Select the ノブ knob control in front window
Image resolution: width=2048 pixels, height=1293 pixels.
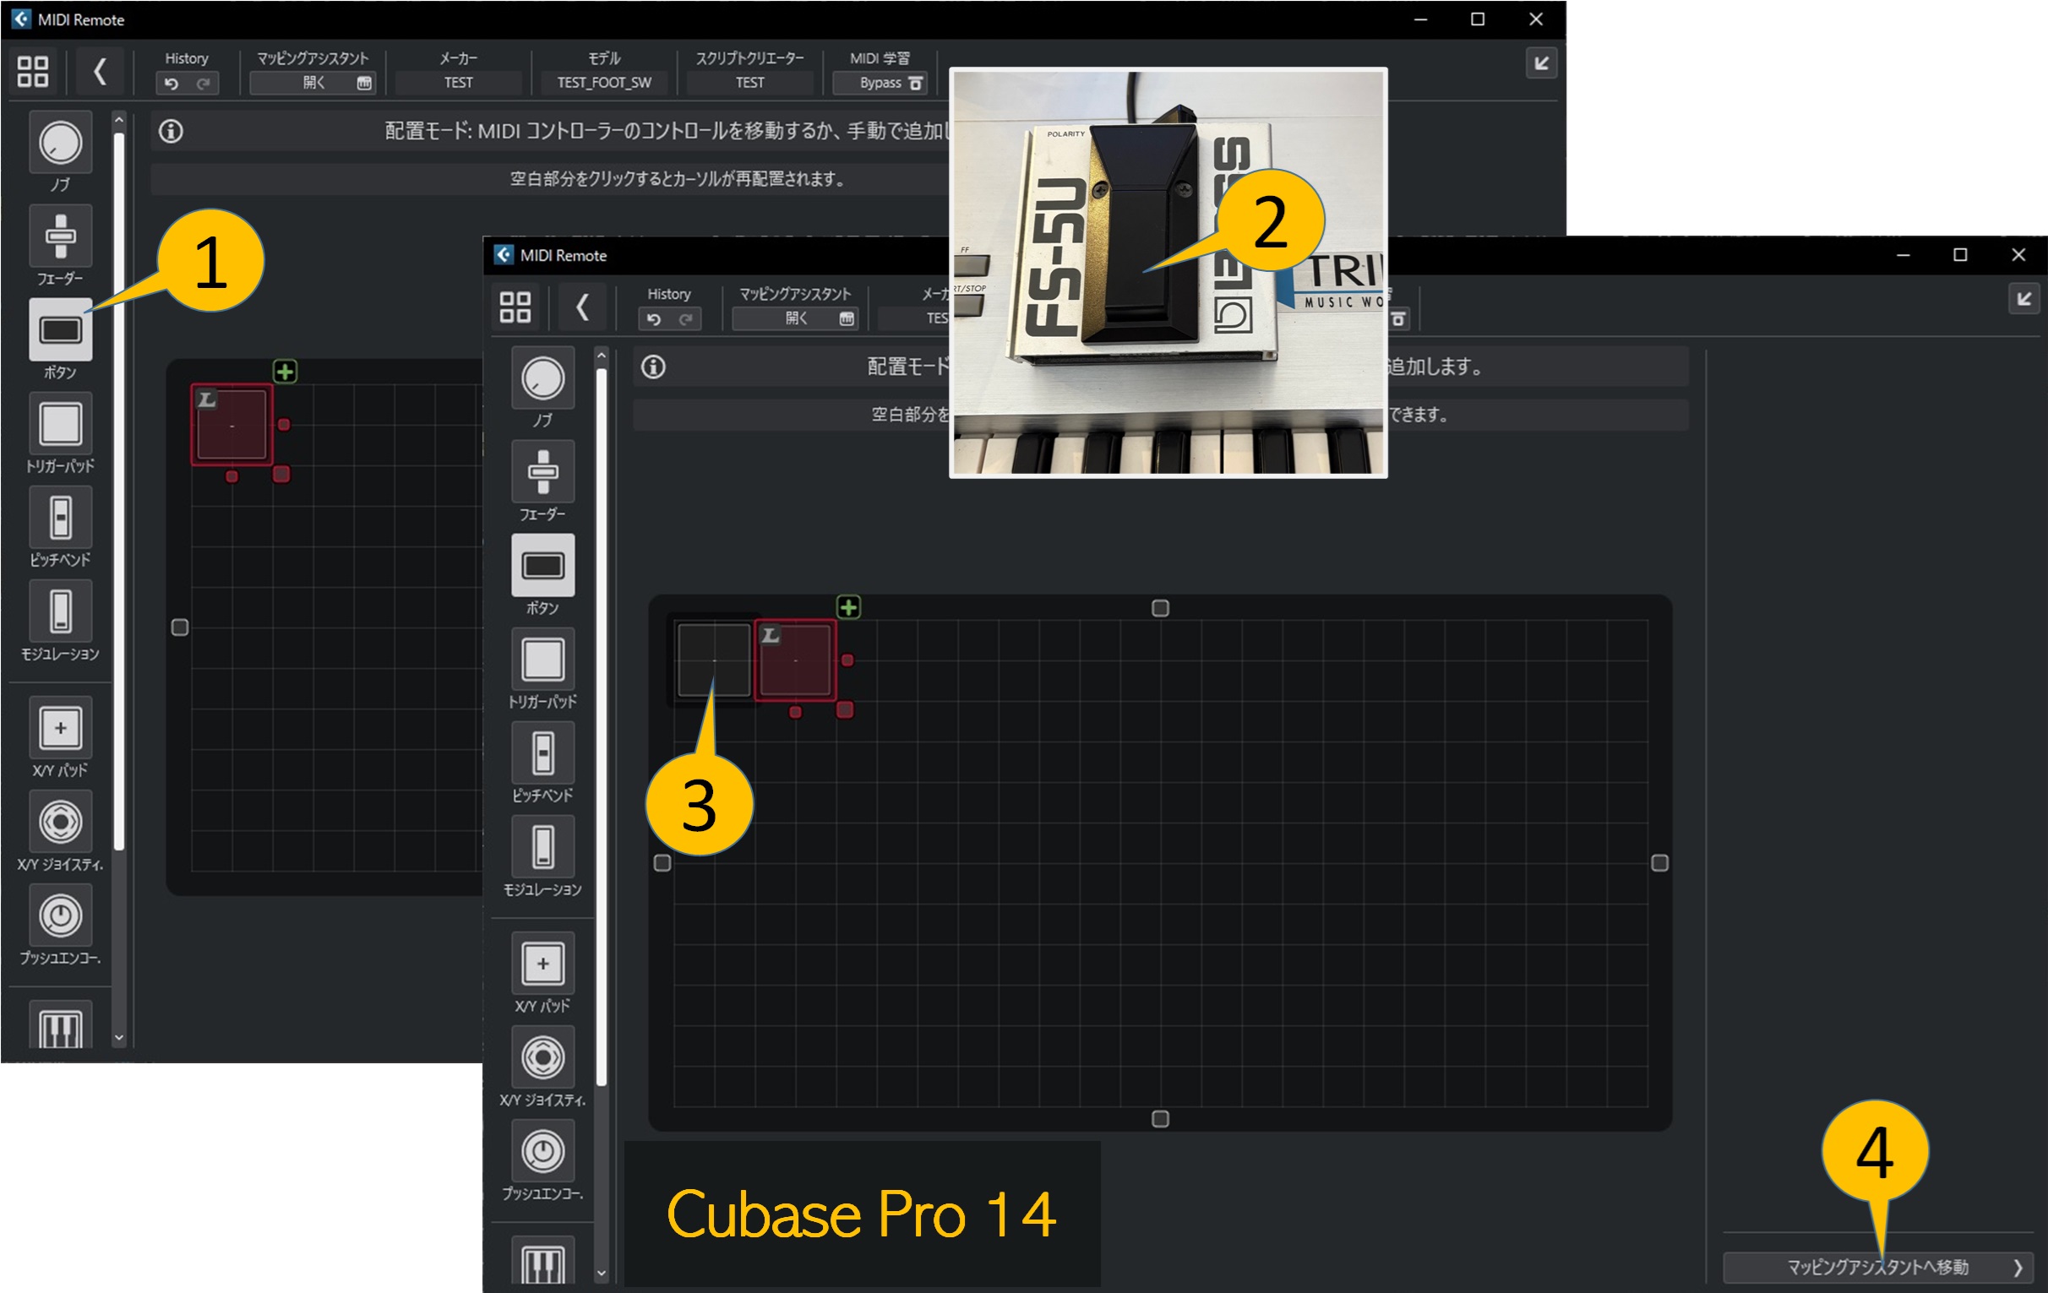[542, 378]
